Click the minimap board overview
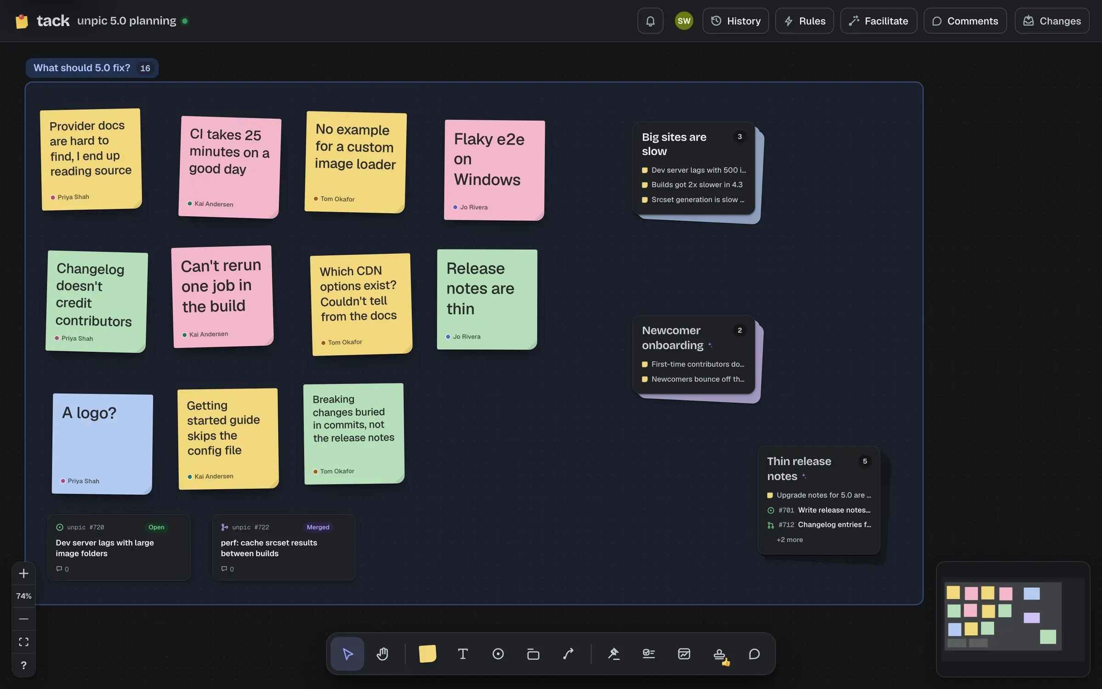Screen dimensions: 1102x689 click(1013, 619)
